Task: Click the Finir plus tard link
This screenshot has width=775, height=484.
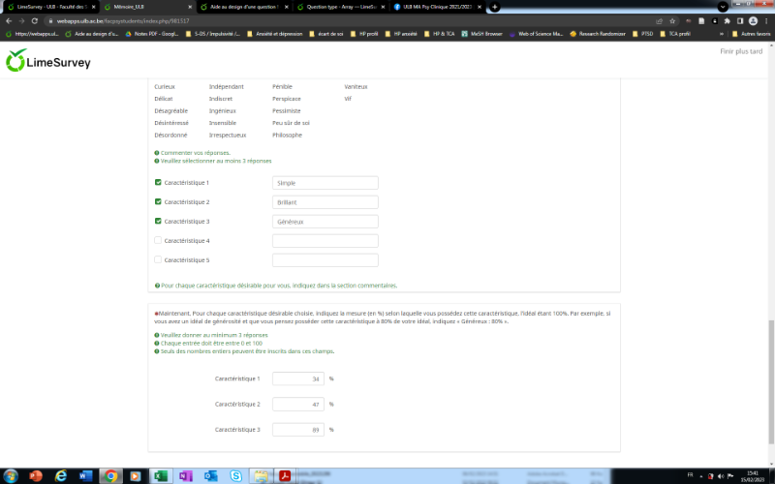Action: click(x=742, y=51)
